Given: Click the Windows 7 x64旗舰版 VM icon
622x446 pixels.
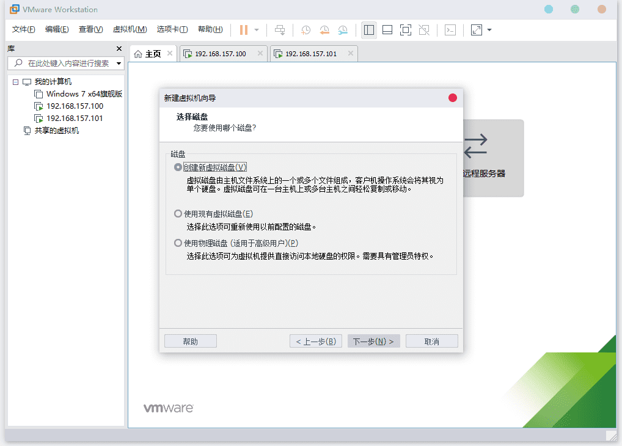Looking at the screenshot, I should click(38, 94).
